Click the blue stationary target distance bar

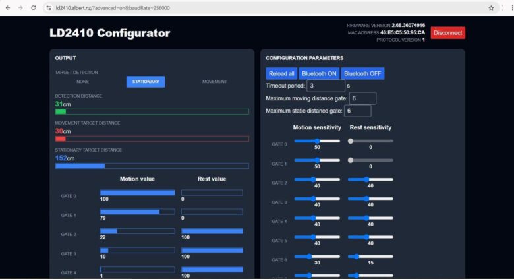[152, 166]
